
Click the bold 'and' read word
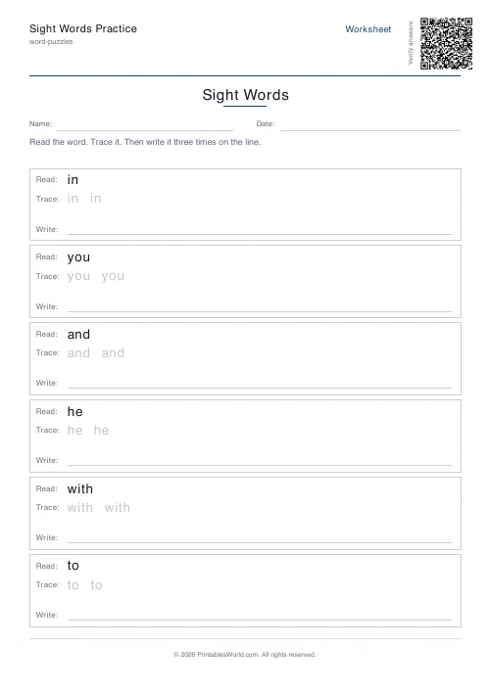78,334
